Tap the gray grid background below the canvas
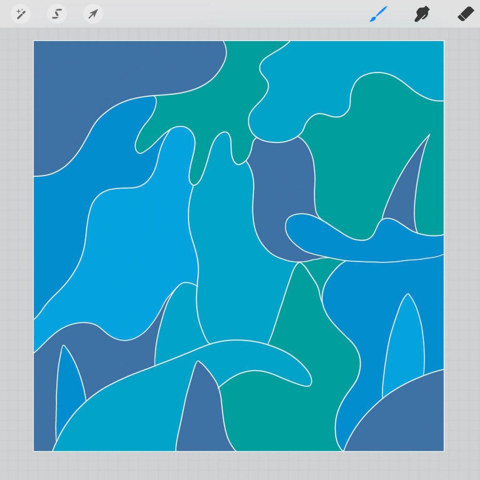The height and width of the screenshot is (480, 480). tap(240, 466)
